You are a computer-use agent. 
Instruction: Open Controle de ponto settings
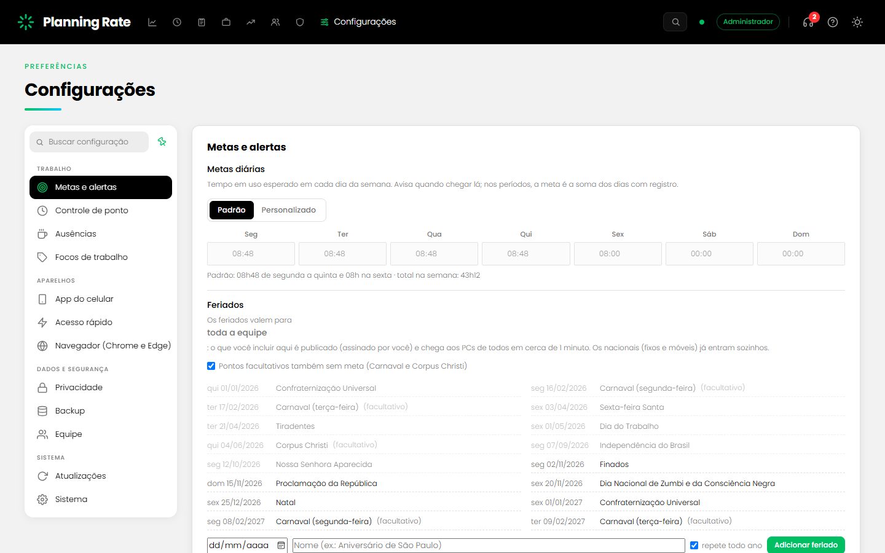[101, 211]
